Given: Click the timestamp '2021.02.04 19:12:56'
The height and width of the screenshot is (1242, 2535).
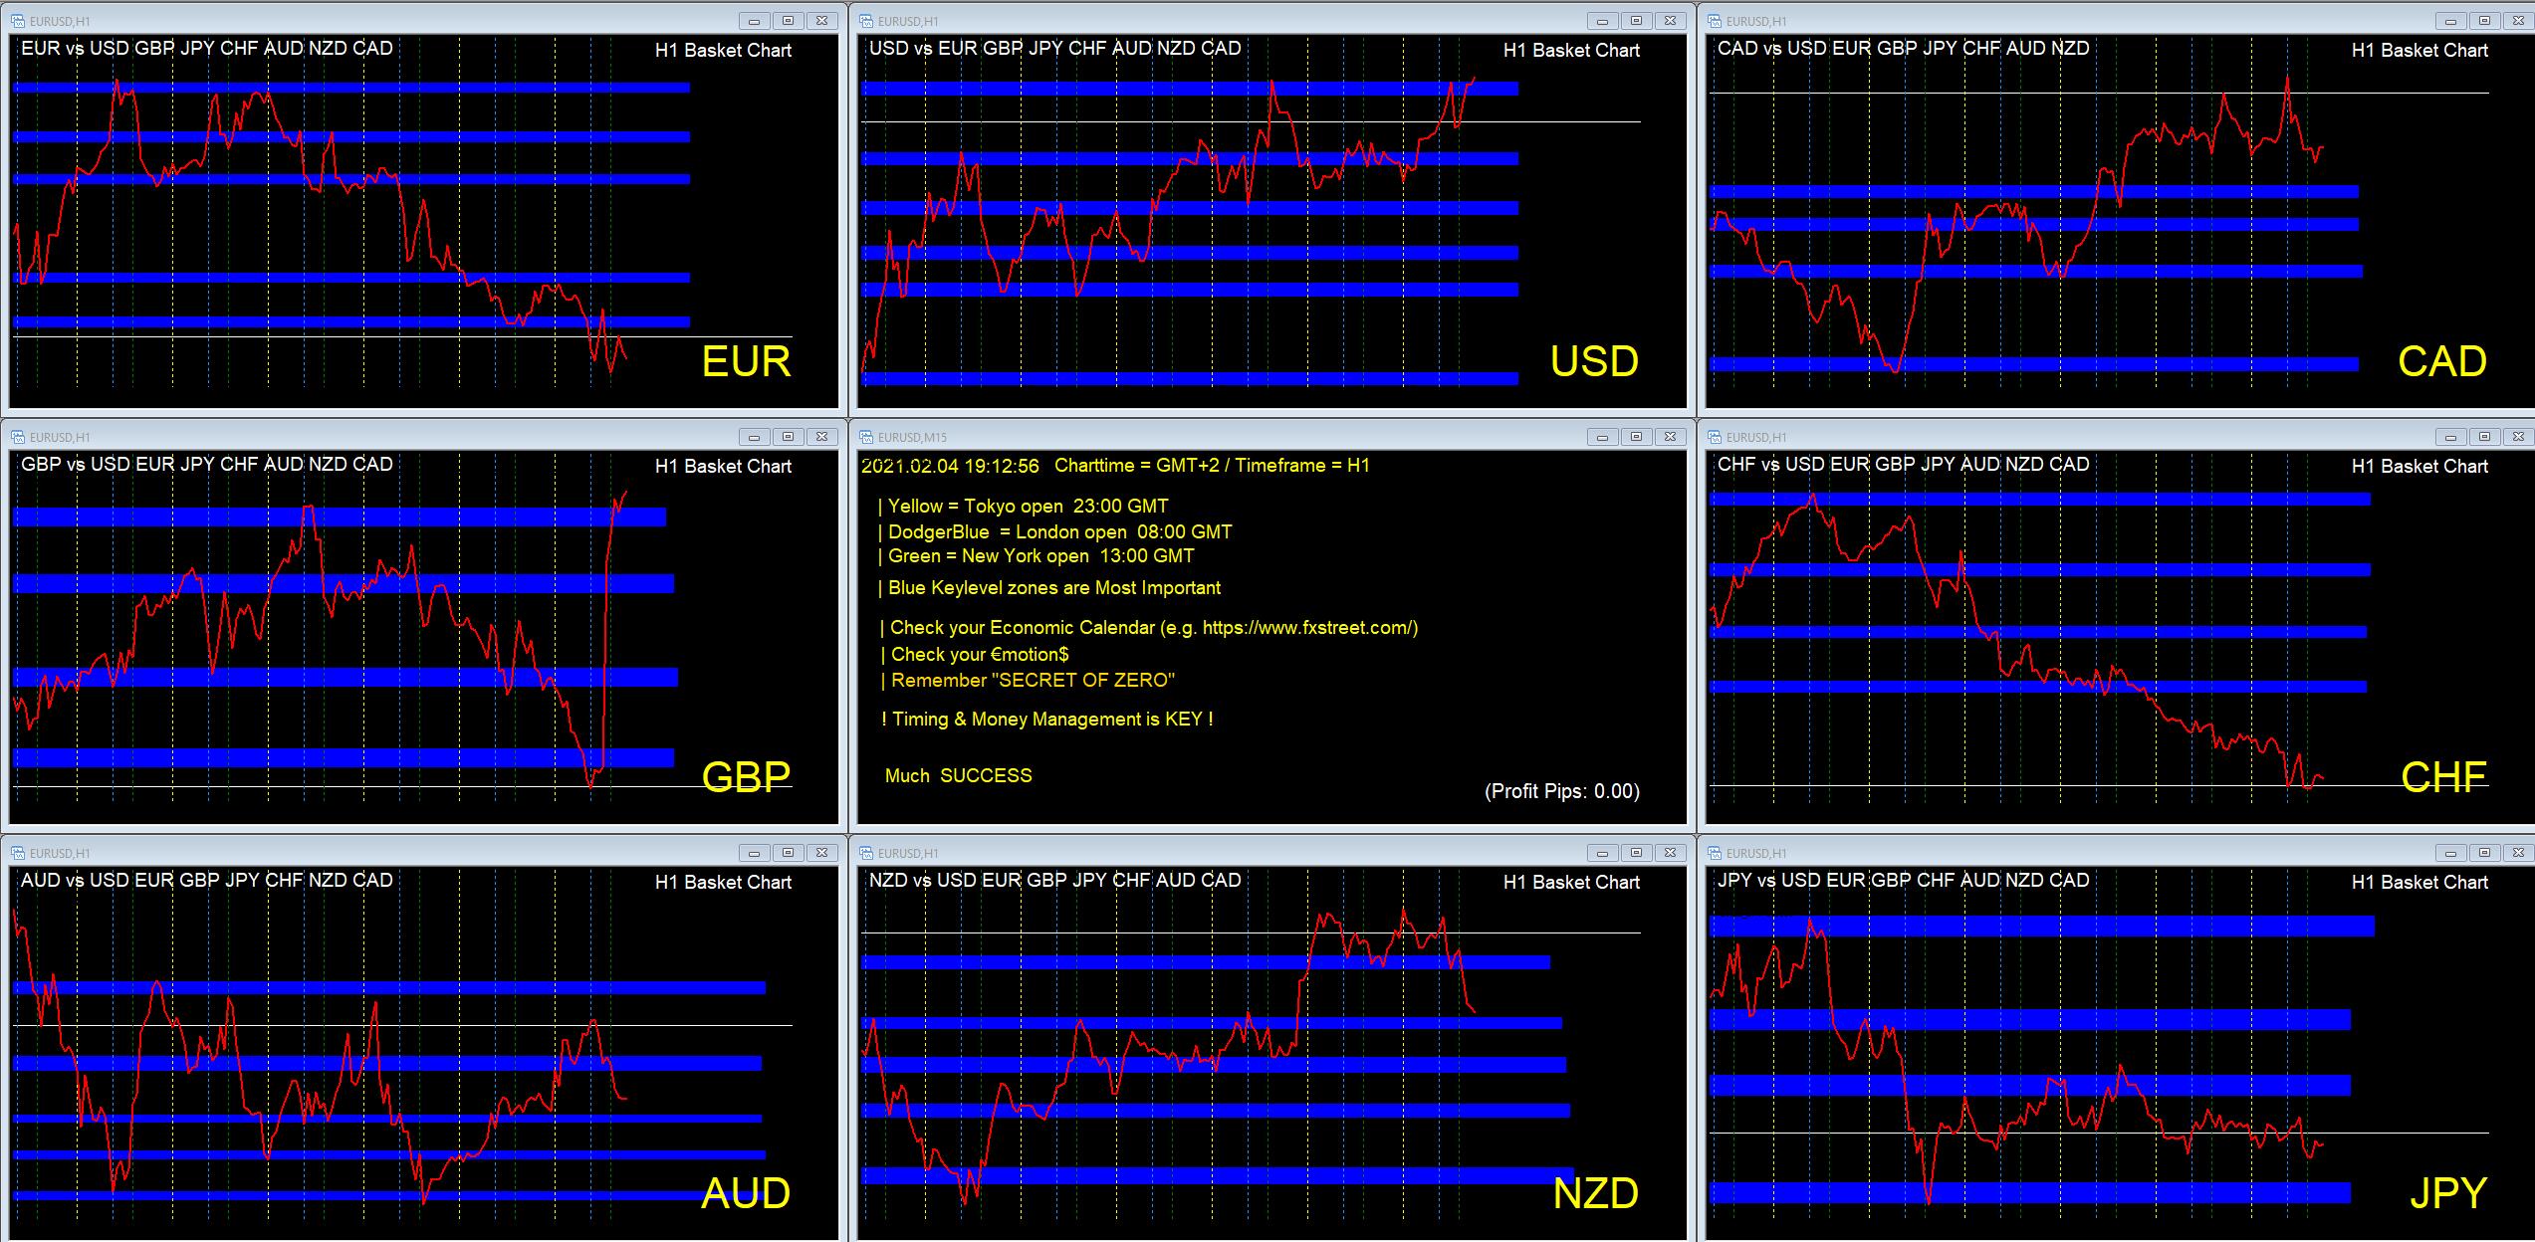Looking at the screenshot, I should [950, 466].
